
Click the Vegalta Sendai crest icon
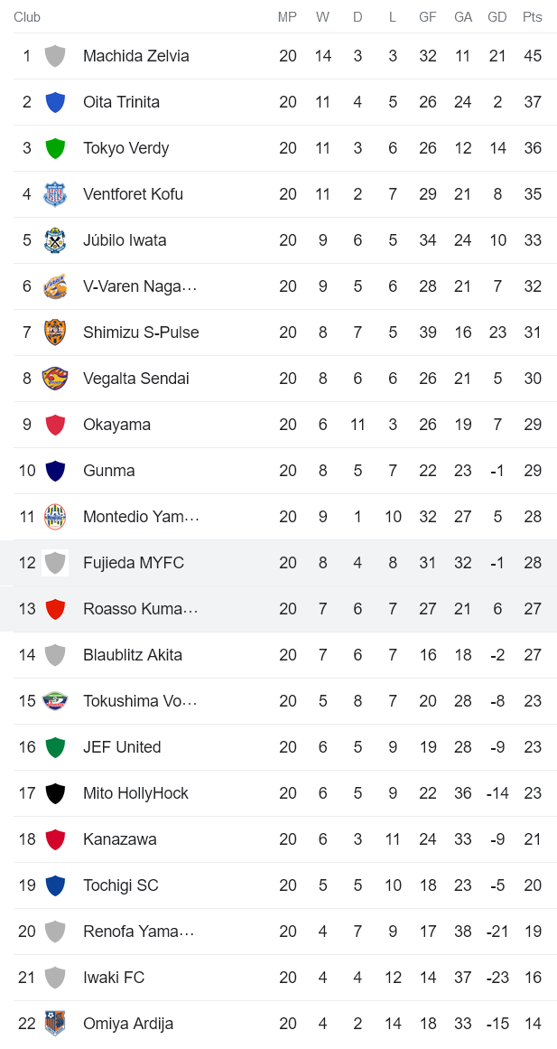(x=55, y=378)
